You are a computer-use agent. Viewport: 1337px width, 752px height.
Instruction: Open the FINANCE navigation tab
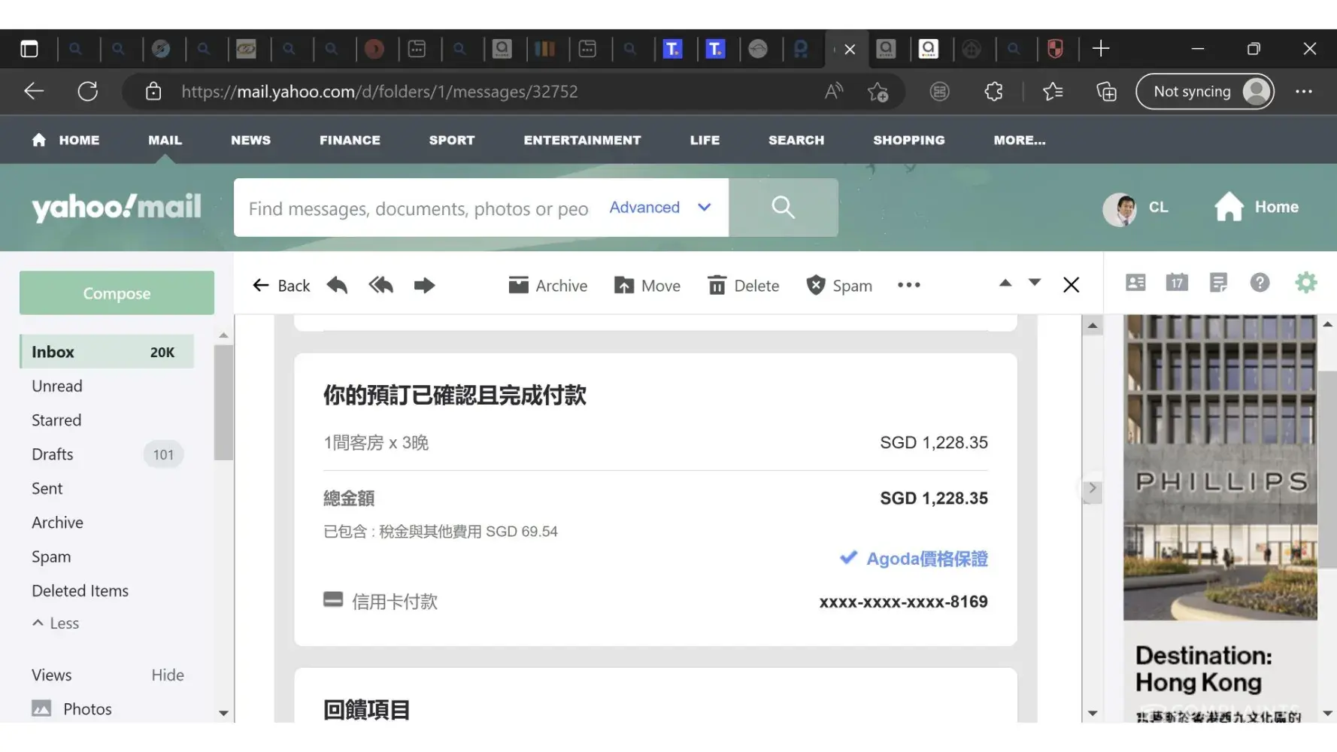pos(350,140)
